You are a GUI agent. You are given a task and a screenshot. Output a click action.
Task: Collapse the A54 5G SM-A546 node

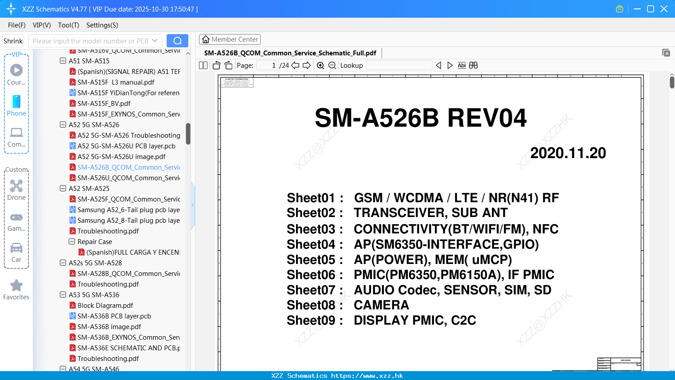click(x=63, y=368)
